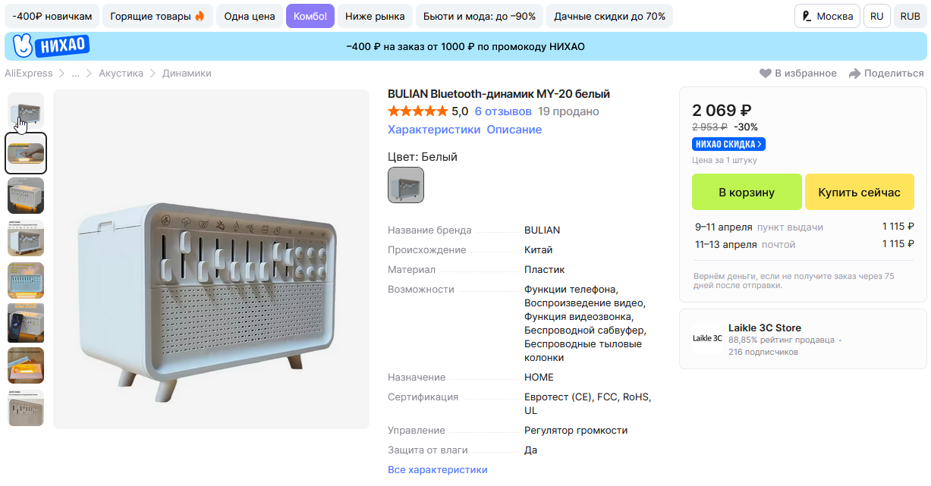This screenshot has width=931, height=486.
Task: Jump to the Описание section
Action: point(514,130)
